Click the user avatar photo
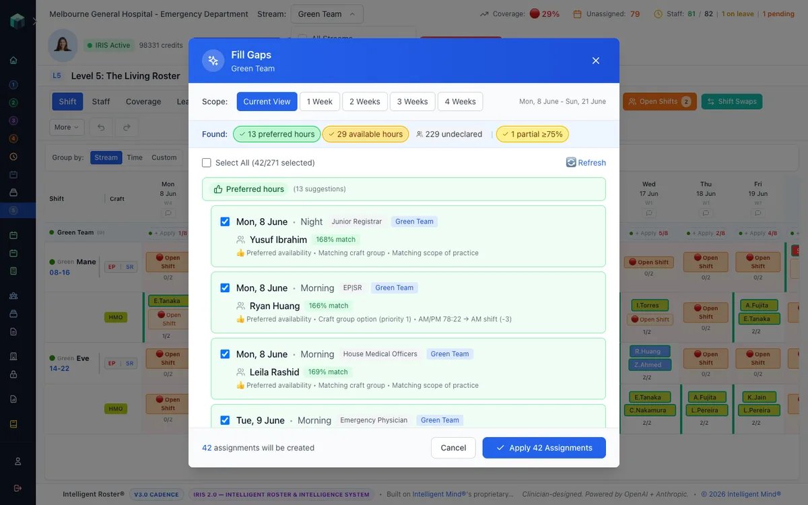 [63, 45]
